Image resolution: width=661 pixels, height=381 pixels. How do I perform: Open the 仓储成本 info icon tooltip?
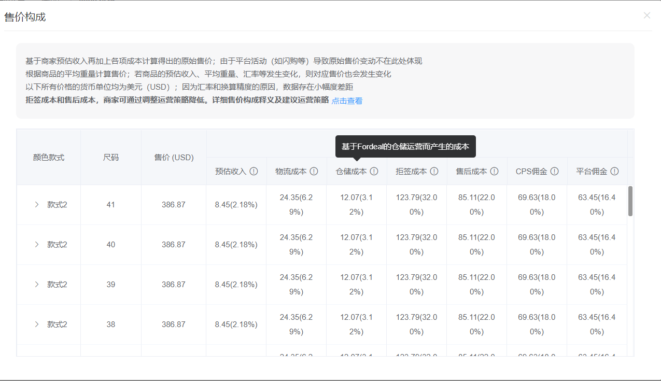pyautogui.click(x=374, y=171)
